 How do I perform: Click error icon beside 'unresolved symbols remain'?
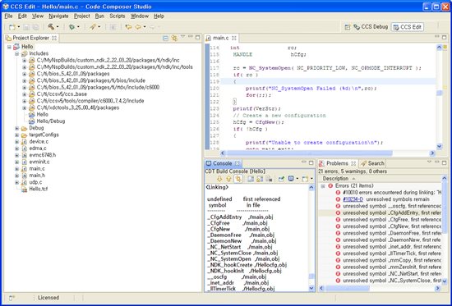click(x=338, y=199)
